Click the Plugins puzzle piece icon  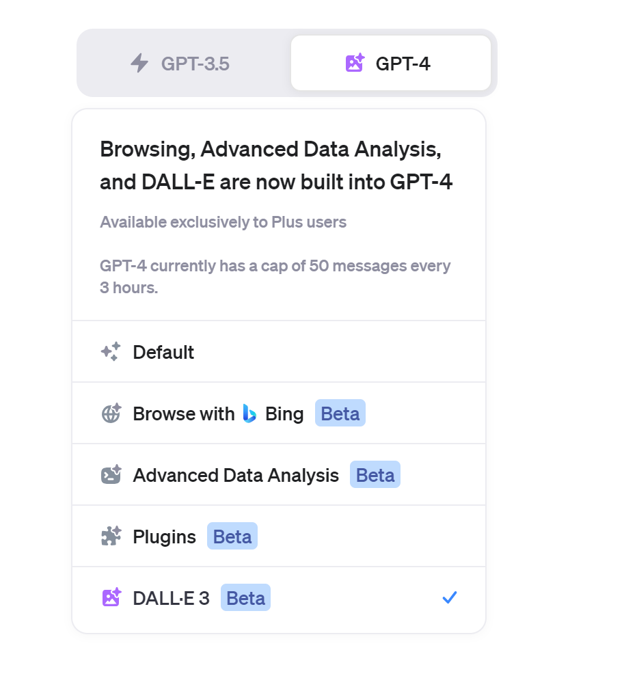tap(111, 537)
